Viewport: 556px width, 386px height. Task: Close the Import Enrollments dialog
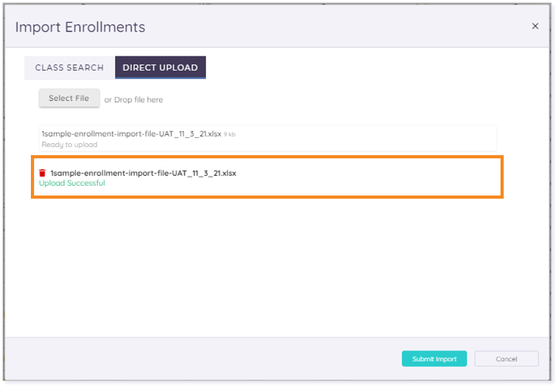[x=535, y=26]
